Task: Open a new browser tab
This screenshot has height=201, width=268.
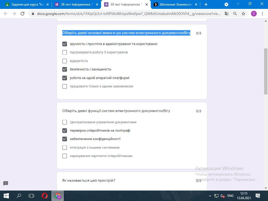Action: click(206, 5)
